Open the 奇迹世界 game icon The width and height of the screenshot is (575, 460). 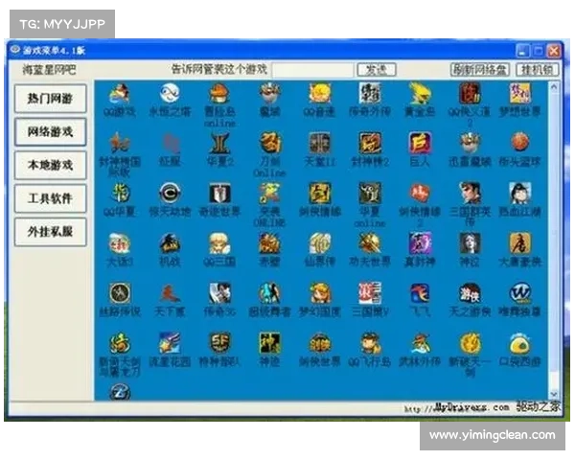pyautogui.click(x=219, y=193)
